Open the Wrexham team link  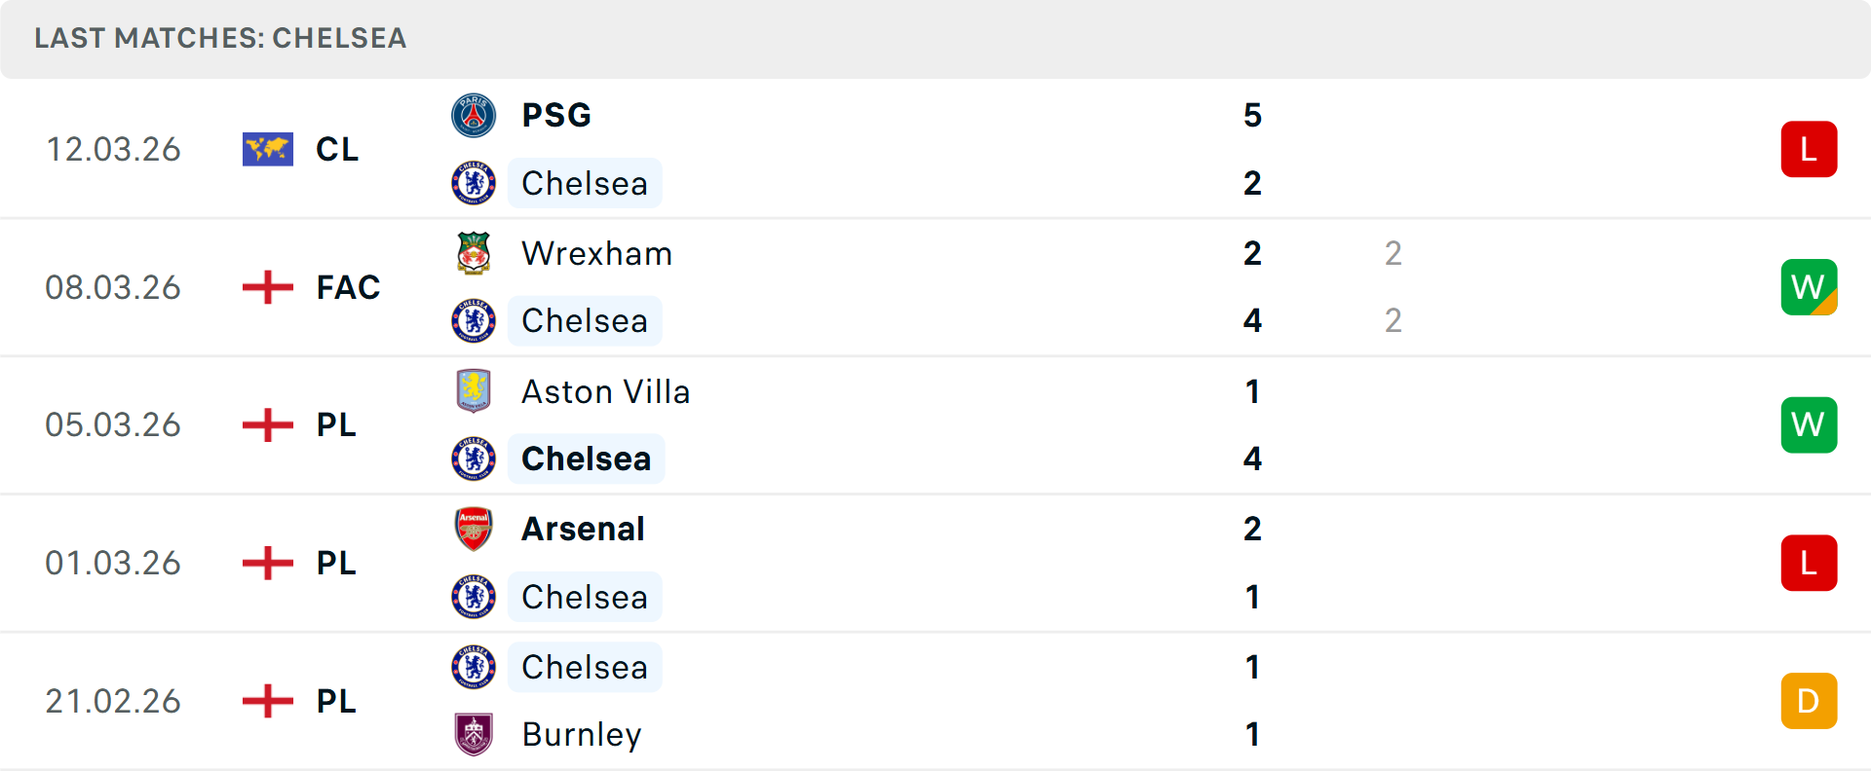click(x=596, y=253)
